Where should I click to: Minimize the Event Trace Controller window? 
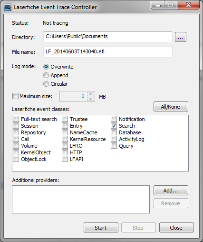point(158,5)
